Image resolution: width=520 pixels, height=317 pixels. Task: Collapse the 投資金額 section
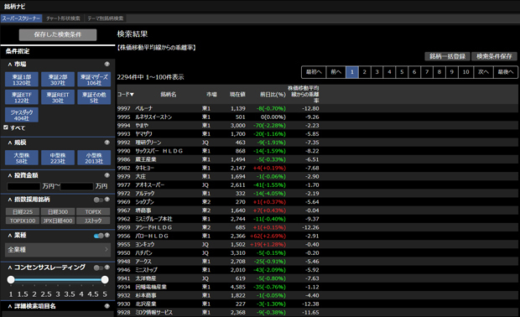(x=10, y=175)
